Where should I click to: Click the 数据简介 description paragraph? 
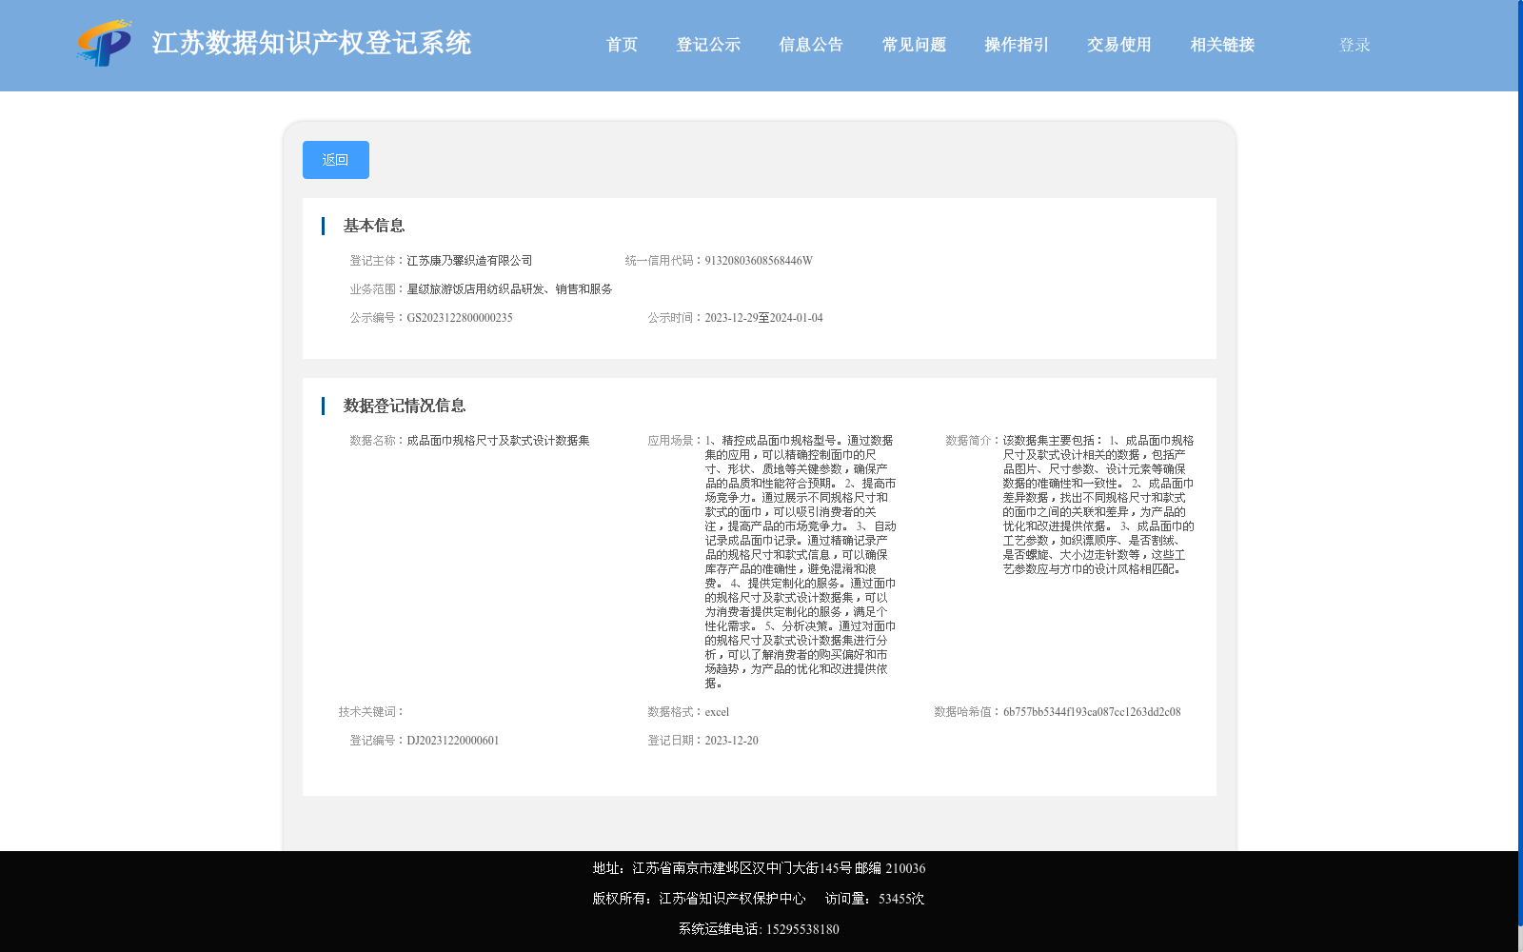1098,505
